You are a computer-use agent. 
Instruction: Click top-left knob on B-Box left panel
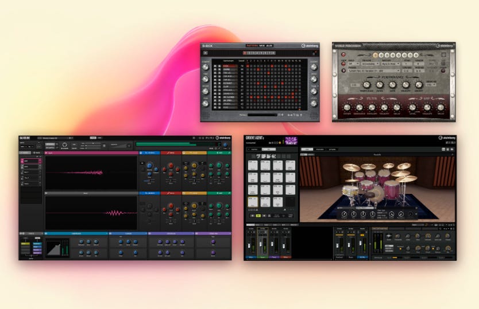pyautogui.click(x=205, y=67)
